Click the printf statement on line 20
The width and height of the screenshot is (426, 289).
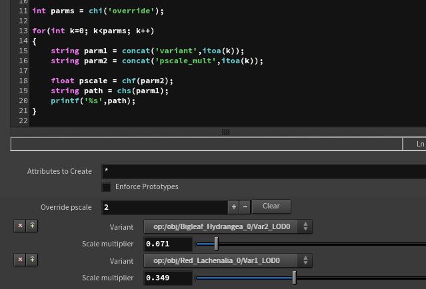(x=93, y=101)
